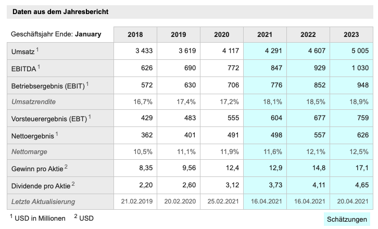The height and width of the screenshot is (229, 378).
Task: Click the Nettoergebnis row label
Action: (32, 135)
